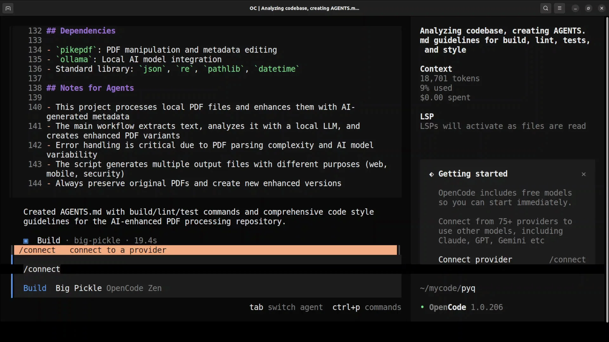
Task: Click the blue Build agent square icon
Action: point(26,241)
